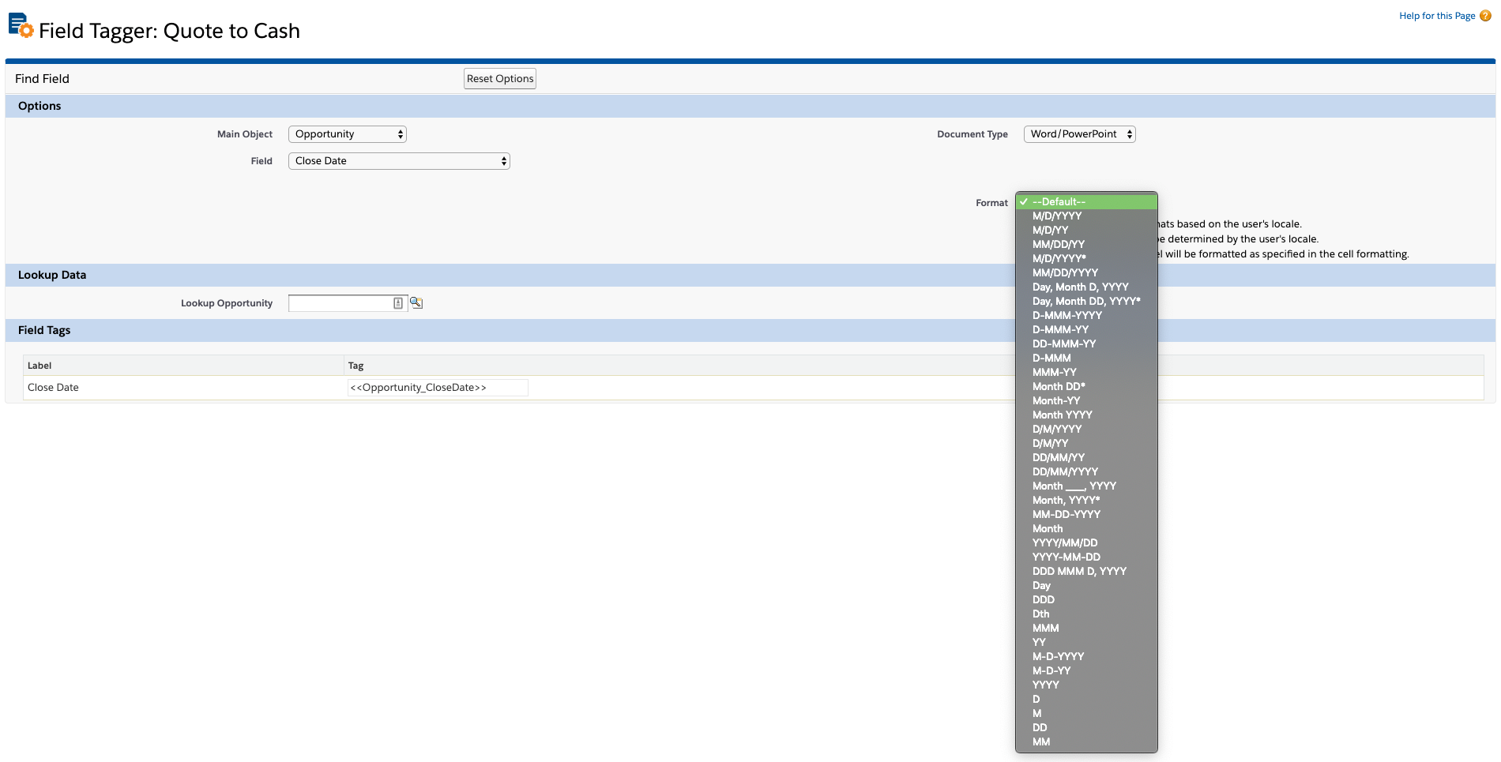1501x762 pixels.
Task: Pick the MMM format option
Action: coord(1086,629)
